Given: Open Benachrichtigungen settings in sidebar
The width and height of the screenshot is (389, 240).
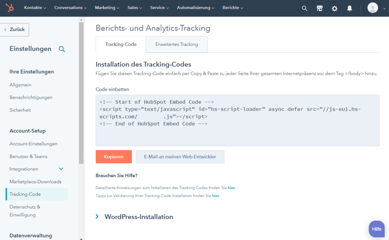Looking at the screenshot, I should click(31, 97).
